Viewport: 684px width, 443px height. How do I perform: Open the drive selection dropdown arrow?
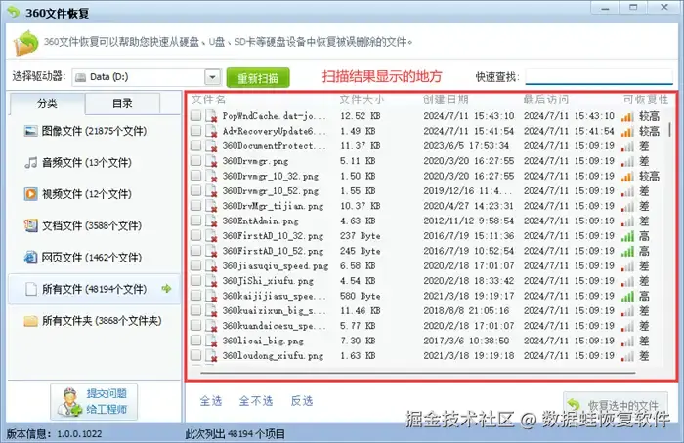point(212,77)
